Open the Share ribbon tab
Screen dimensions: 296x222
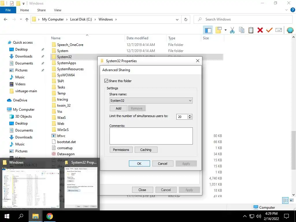(41, 10)
